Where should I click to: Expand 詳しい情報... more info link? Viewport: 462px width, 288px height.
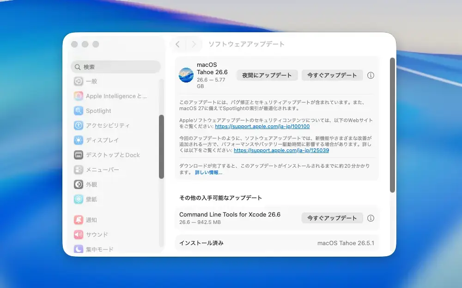[209, 172]
